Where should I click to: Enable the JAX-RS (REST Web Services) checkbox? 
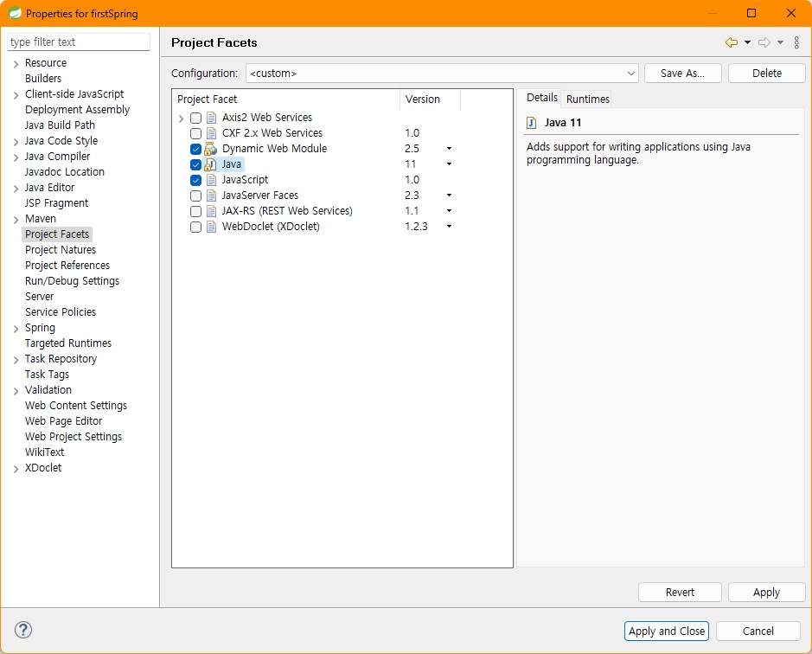pyautogui.click(x=195, y=211)
